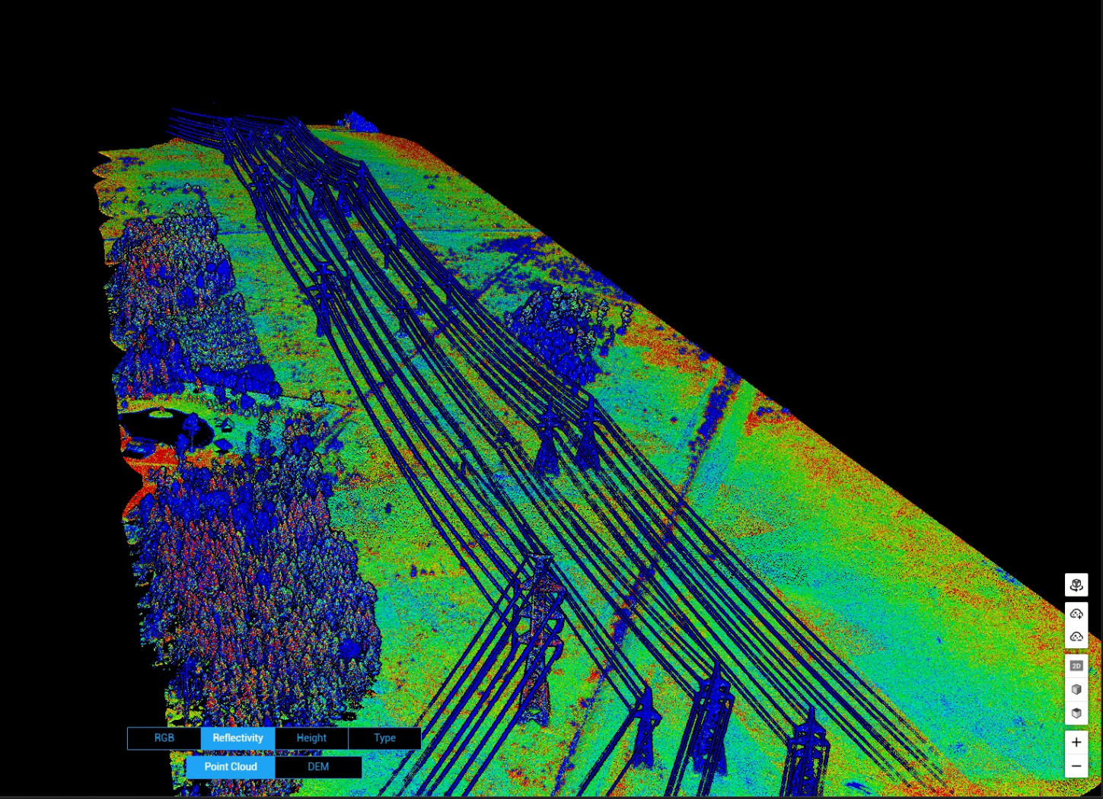The width and height of the screenshot is (1103, 799).
Task: Click the red-orange ground patch beside the pond
Action: (152, 460)
